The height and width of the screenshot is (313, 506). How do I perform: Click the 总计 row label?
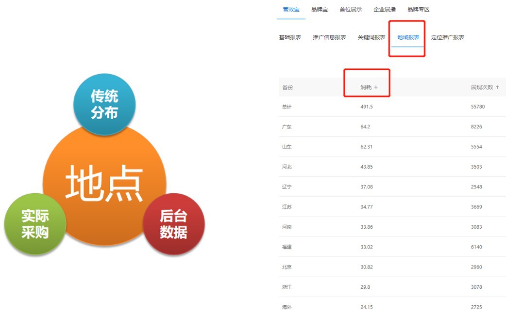pos(287,107)
